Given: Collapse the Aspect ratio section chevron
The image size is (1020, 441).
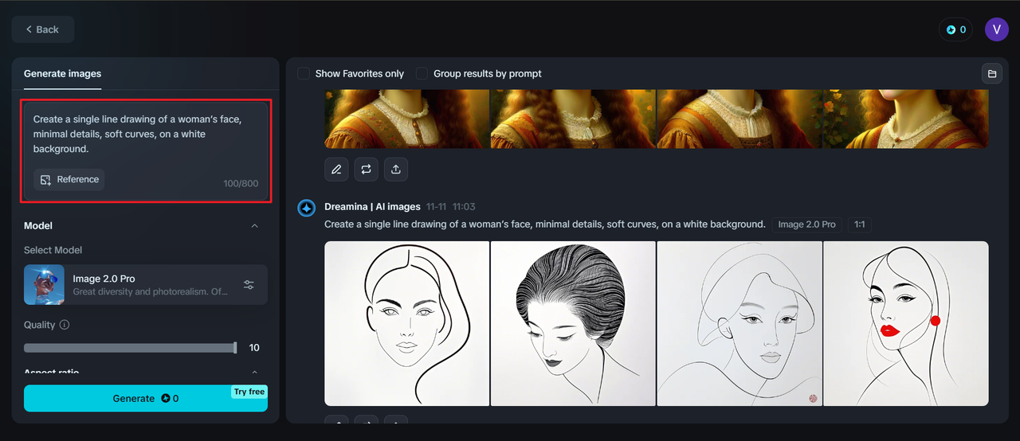Looking at the screenshot, I should tap(255, 372).
